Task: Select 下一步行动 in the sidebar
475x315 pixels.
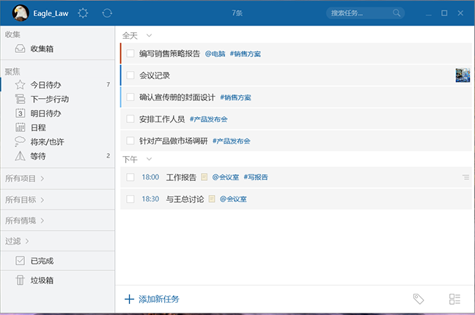Action: click(x=50, y=99)
